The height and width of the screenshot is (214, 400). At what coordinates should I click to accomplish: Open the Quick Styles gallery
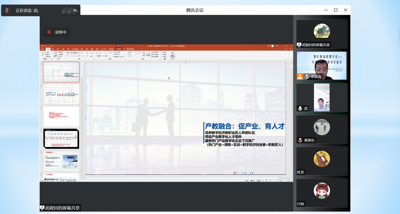click(x=148, y=53)
